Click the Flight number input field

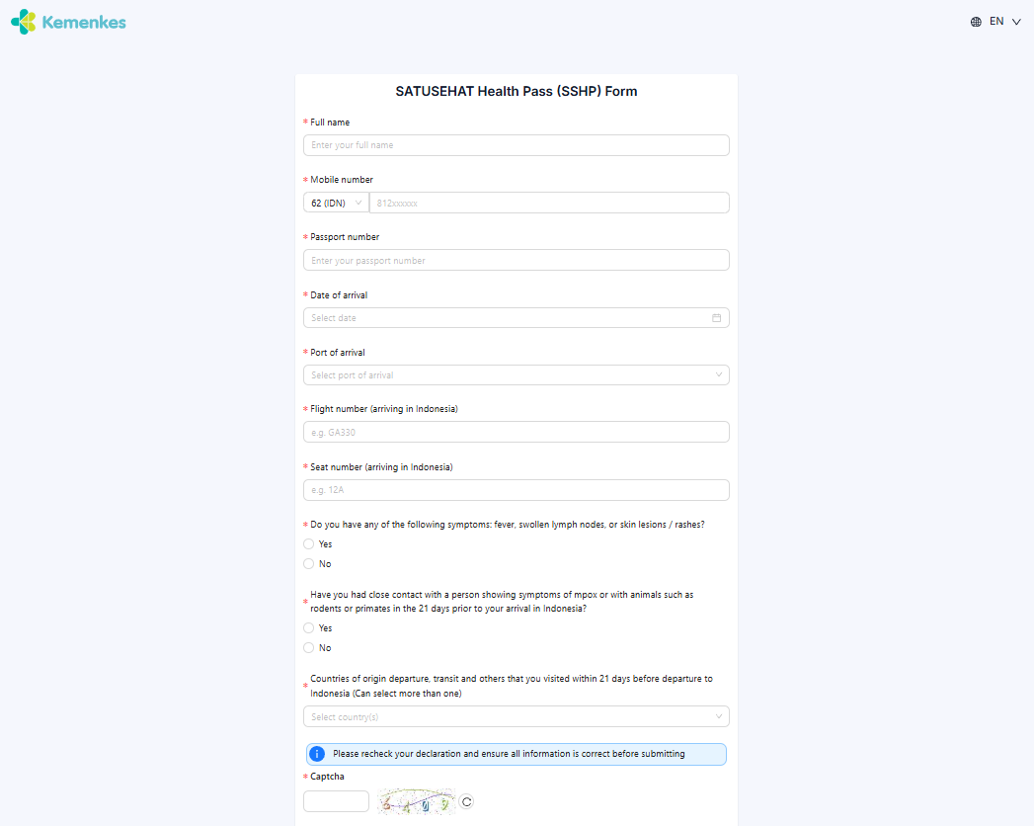(x=517, y=432)
